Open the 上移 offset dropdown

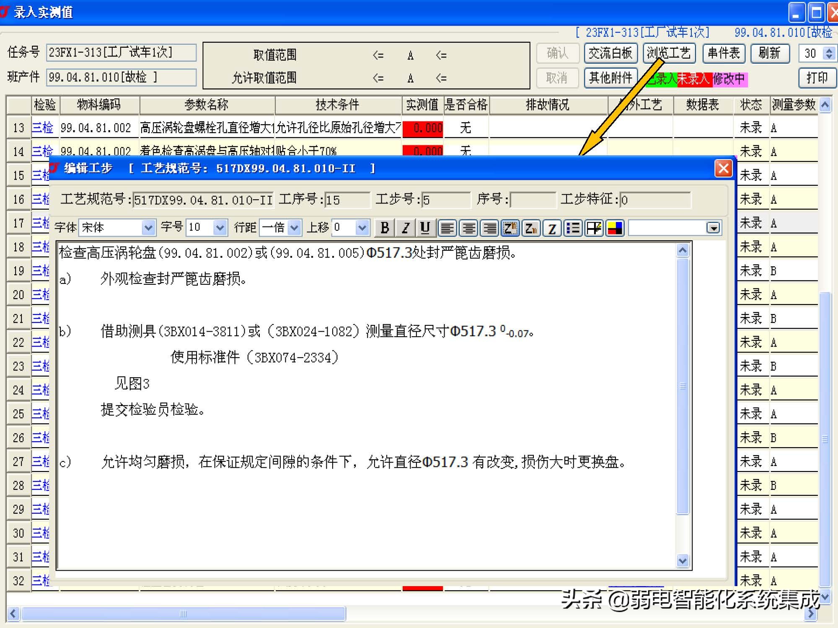point(362,228)
